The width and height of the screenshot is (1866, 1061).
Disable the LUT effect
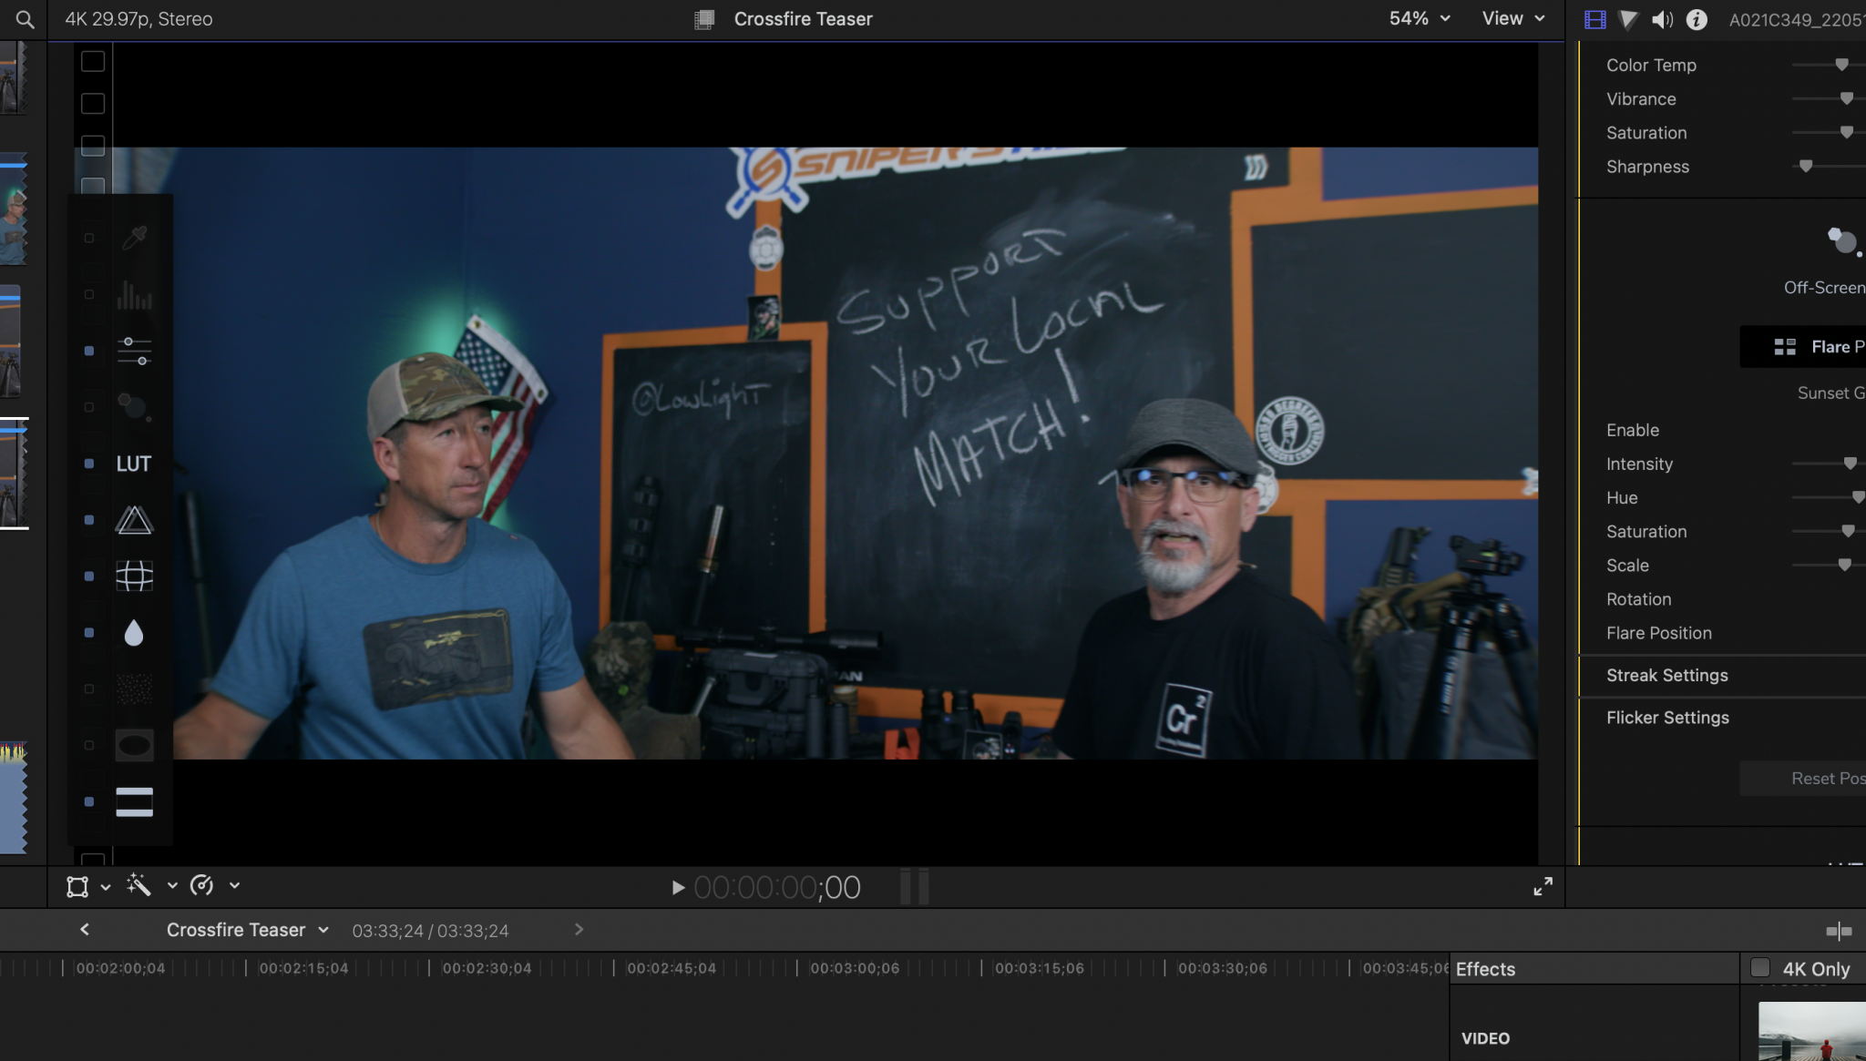click(x=89, y=464)
